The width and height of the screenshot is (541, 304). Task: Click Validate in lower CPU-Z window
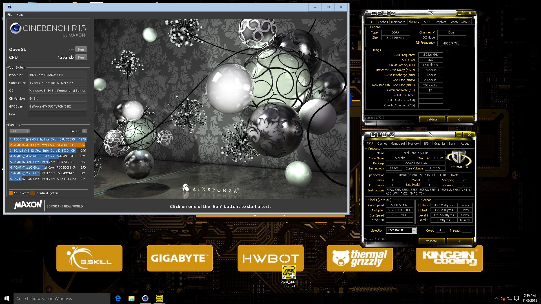point(431,241)
